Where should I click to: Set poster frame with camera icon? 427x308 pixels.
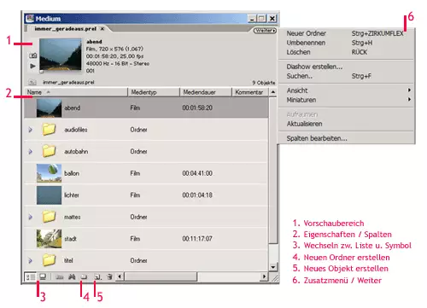point(33,55)
